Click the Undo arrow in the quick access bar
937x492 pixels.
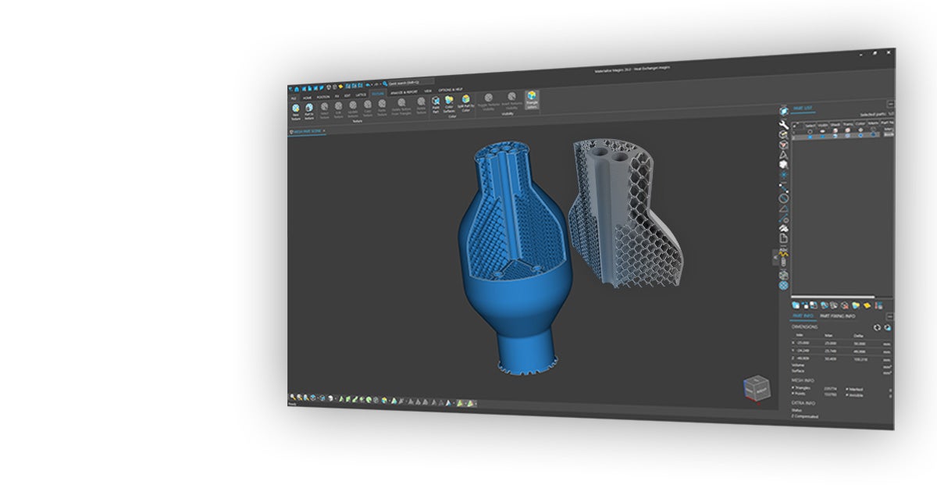coord(366,84)
